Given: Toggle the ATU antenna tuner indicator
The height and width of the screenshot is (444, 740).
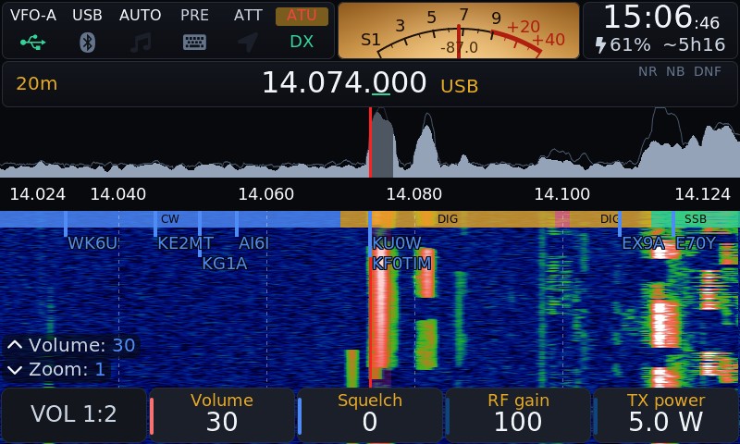Looking at the screenshot, I should 302,16.
